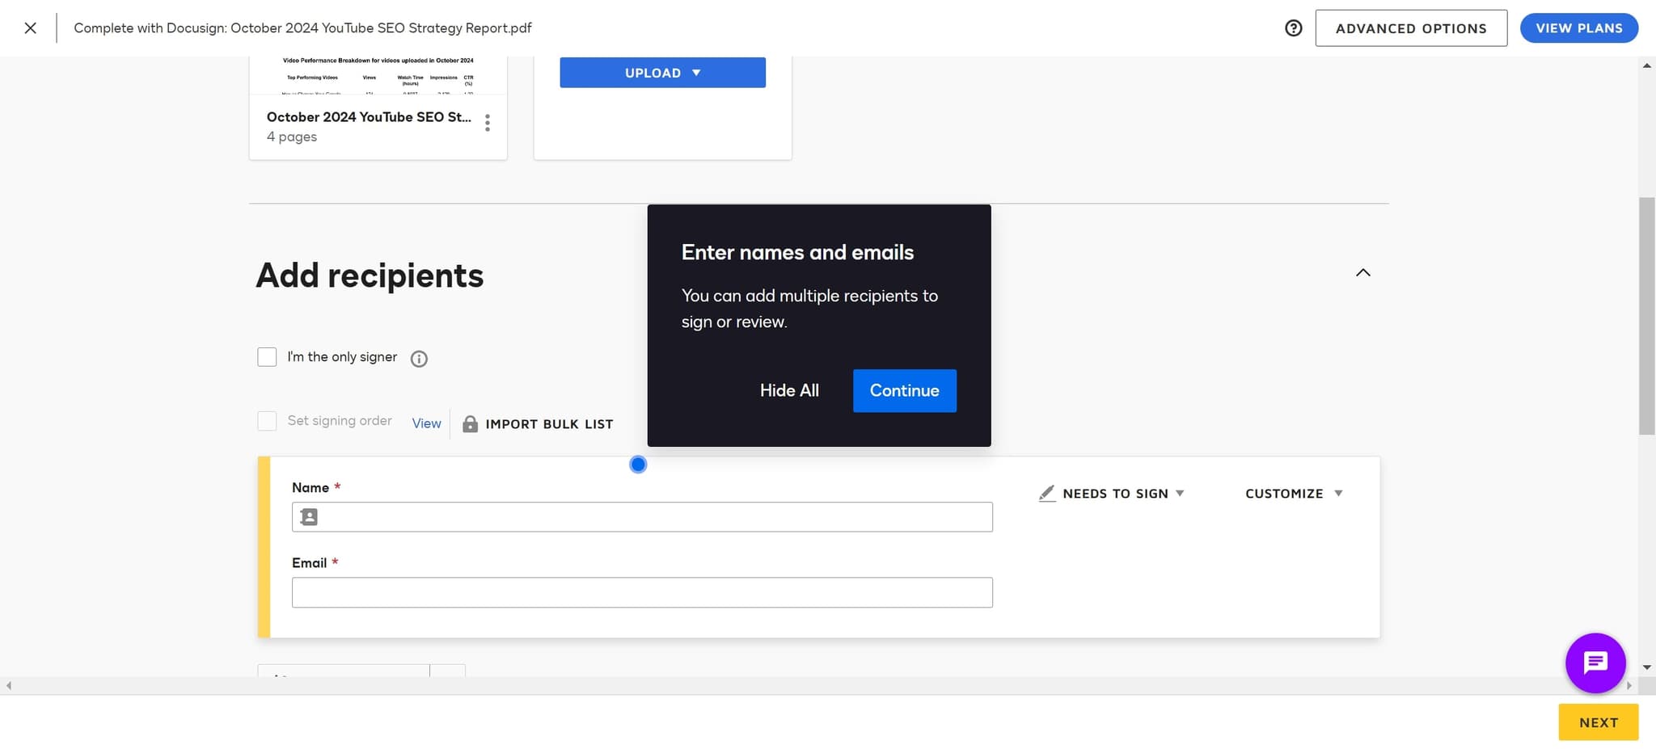Open the three-dot menu on the document card

(x=487, y=122)
